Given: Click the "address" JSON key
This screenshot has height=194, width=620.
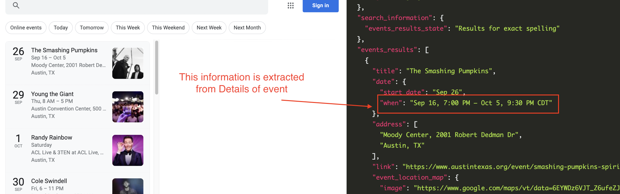Looking at the screenshot, I should click(389, 124).
